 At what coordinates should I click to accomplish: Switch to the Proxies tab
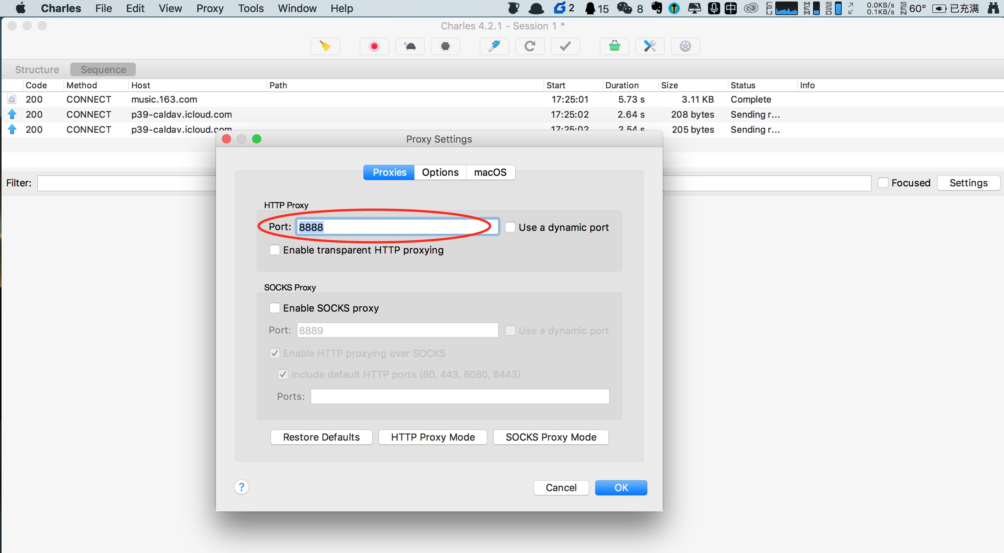tap(389, 172)
